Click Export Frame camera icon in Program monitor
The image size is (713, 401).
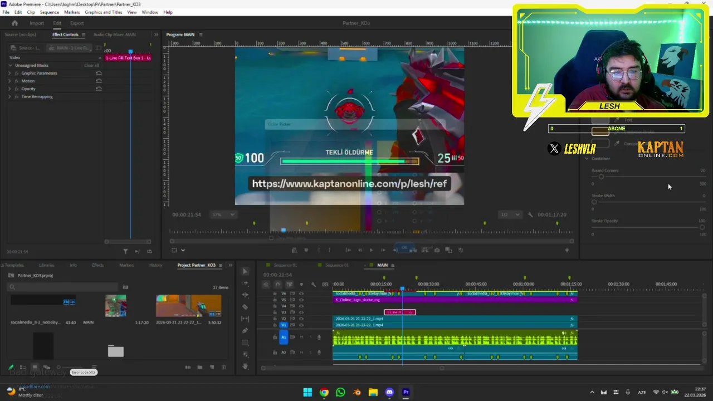pyautogui.click(x=437, y=250)
